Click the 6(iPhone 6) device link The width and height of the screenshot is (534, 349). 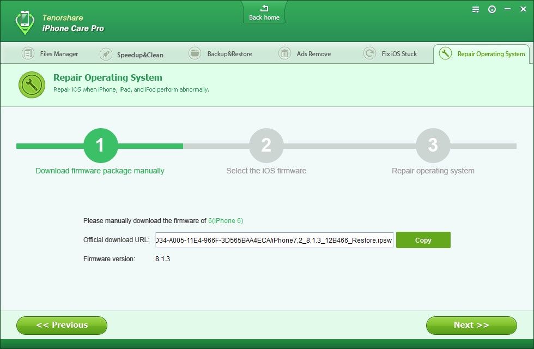226,221
